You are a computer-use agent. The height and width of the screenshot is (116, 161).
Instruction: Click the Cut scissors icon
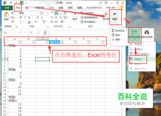(13, 13)
